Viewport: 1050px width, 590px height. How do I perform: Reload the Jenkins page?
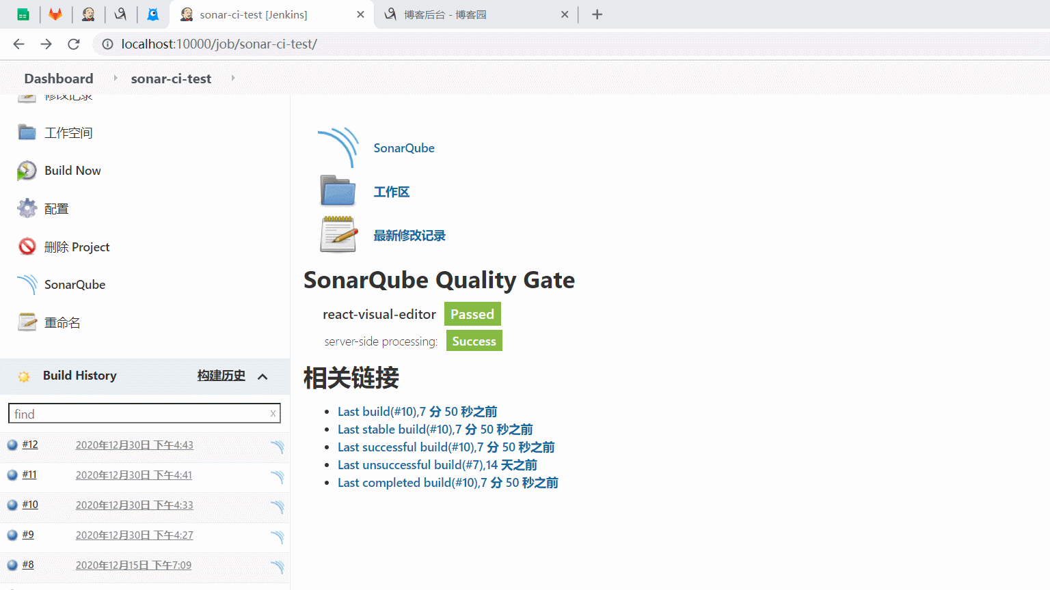[x=74, y=44]
